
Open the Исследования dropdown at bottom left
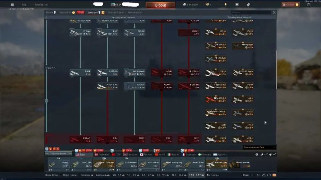tap(58, 153)
